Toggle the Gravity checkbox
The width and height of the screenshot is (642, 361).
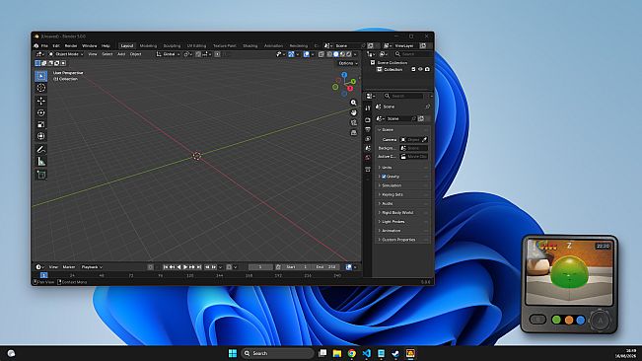tap(384, 177)
